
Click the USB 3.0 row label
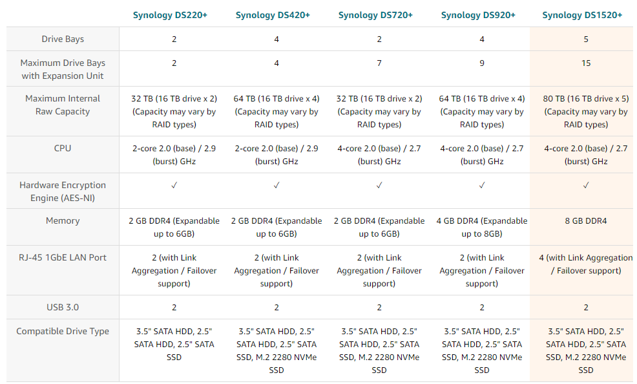click(63, 307)
